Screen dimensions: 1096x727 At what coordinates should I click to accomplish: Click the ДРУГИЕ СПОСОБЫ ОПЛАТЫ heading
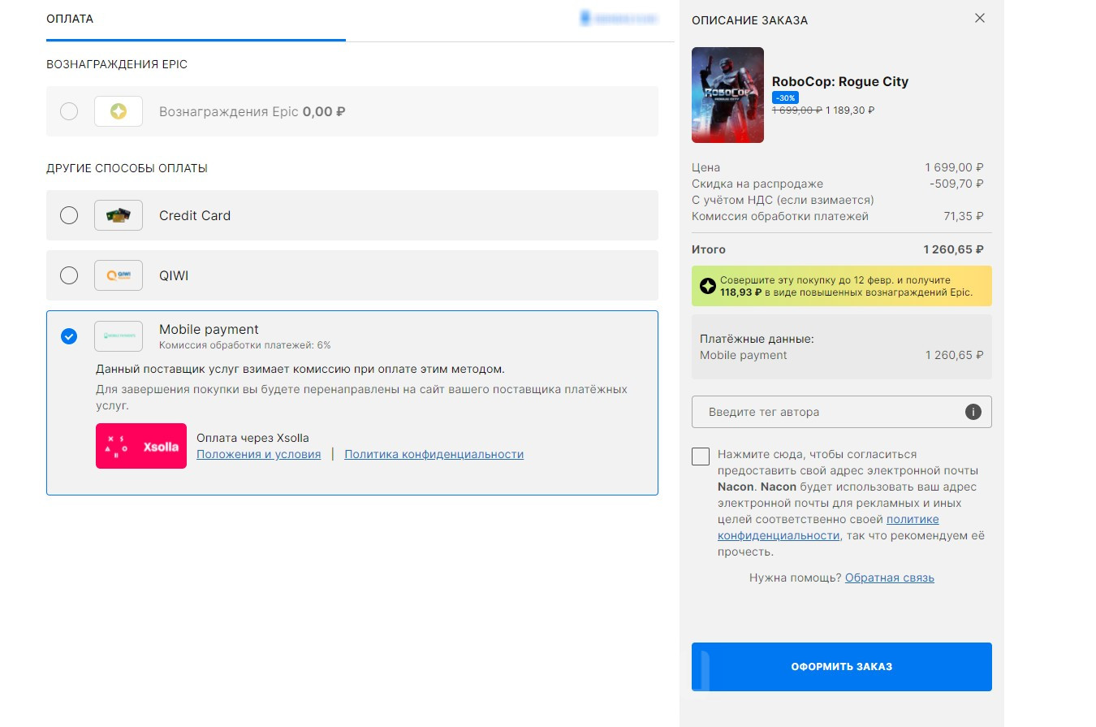(127, 168)
